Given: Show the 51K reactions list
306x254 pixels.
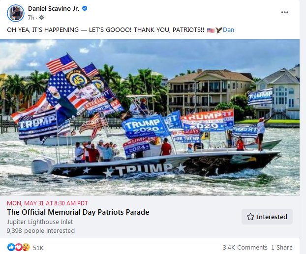Looking at the screenshot, I should pos(38,248).
